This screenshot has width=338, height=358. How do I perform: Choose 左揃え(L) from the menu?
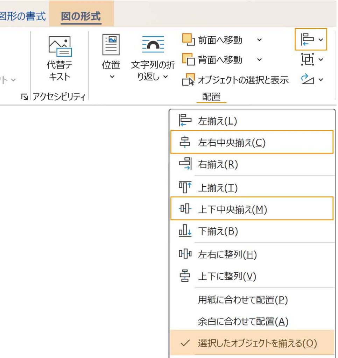(252, 120)
